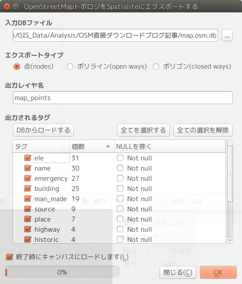Click the tag list vertical scrollbar handle
Image resolution: width=242 pixels, height=284 pixels.
tap(230, 174)
